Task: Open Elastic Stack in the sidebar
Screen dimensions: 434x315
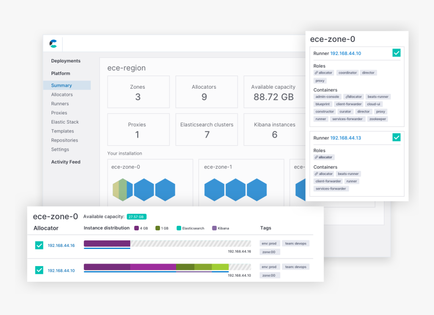Action: [x=65, y=122]
